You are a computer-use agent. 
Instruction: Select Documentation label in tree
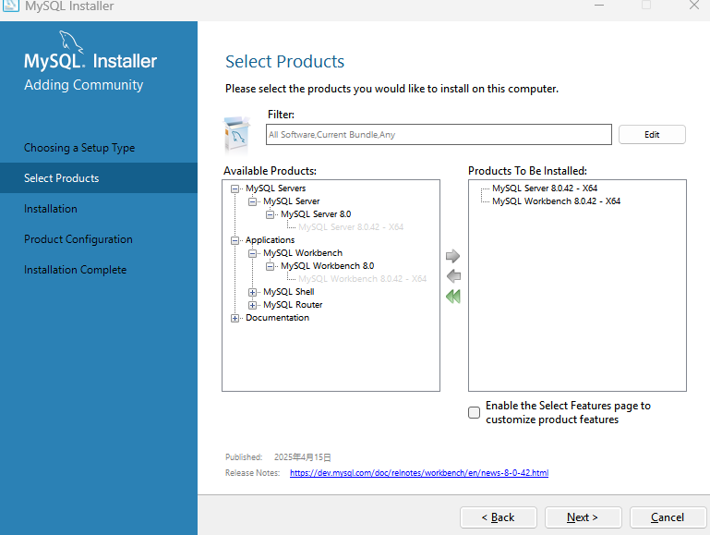[277, 318]
